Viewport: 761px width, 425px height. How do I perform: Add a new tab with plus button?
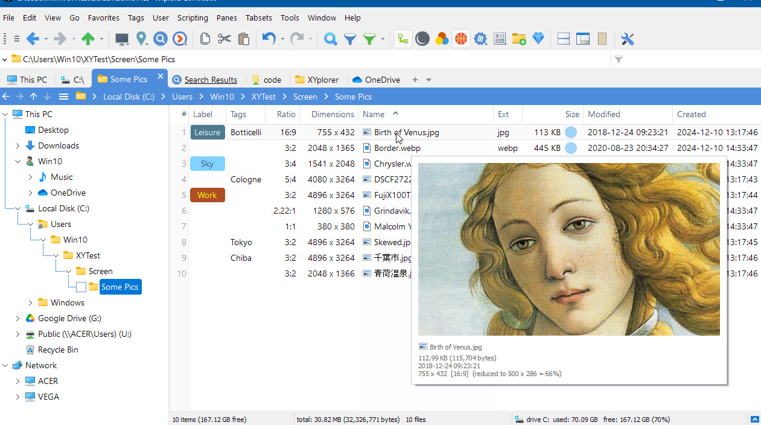[415, 80]
